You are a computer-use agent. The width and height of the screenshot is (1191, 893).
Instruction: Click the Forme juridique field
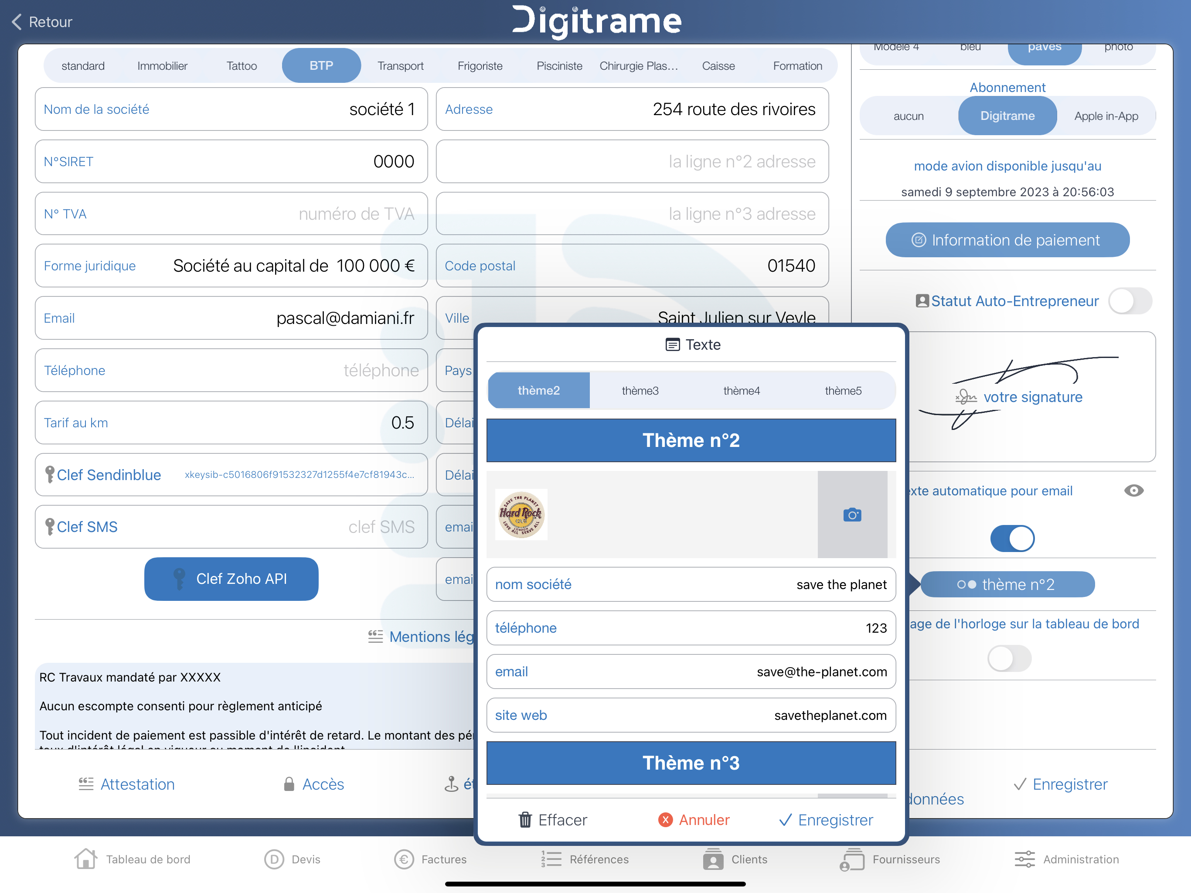231,266
